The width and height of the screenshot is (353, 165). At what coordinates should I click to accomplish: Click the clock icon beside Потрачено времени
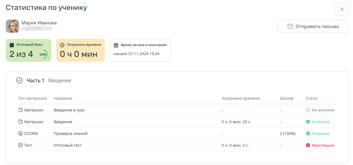(x=63, y=45)
